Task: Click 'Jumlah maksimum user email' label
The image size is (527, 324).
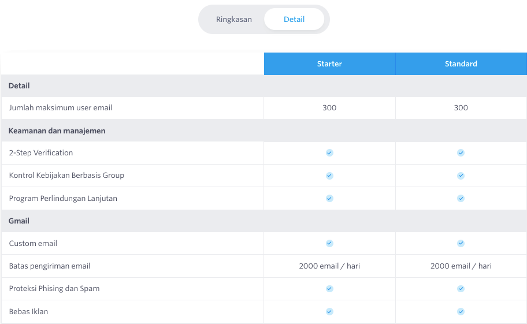Action: [61, 108]
